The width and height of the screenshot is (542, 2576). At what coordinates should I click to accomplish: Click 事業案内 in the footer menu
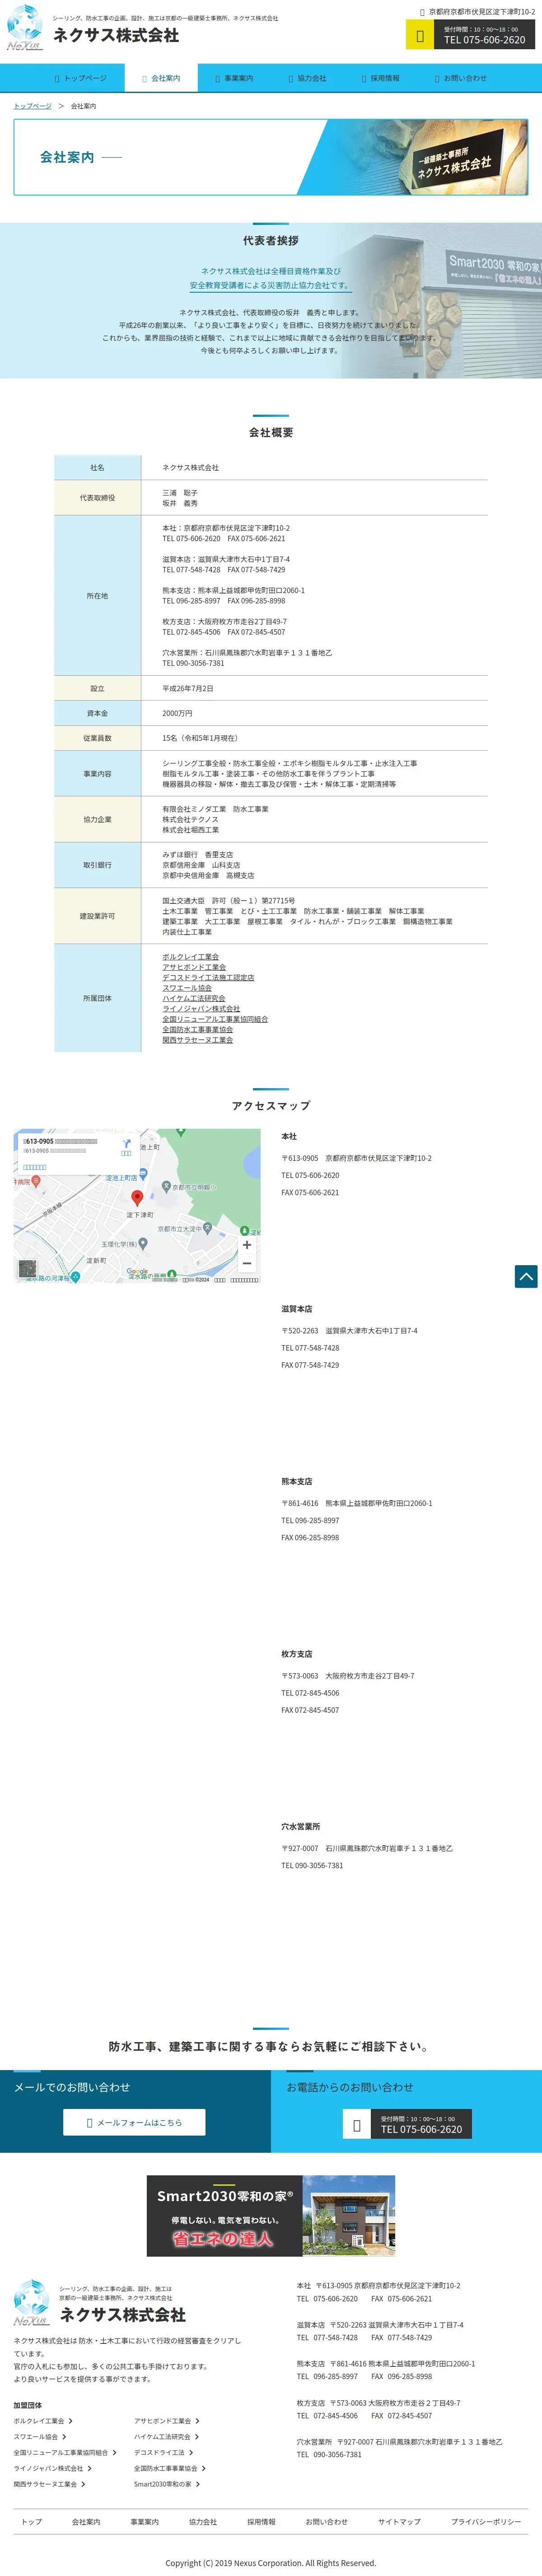click(x=145, y=2522)
